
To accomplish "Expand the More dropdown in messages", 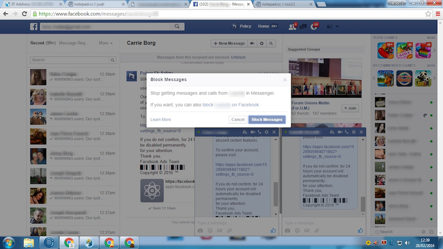I will coord(106,43).
